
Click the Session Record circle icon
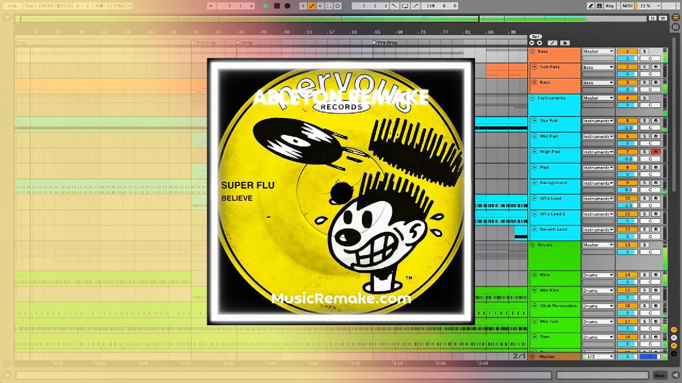click(x=338, y=6)
